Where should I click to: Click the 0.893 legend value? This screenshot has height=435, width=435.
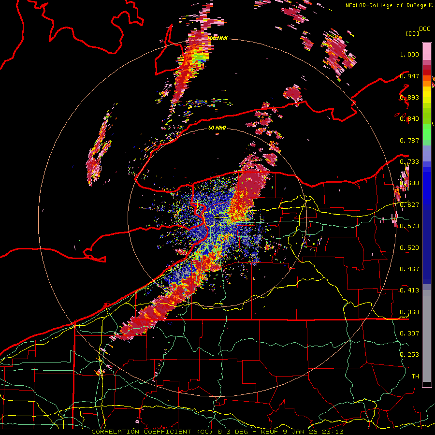(x=409, y=97)
